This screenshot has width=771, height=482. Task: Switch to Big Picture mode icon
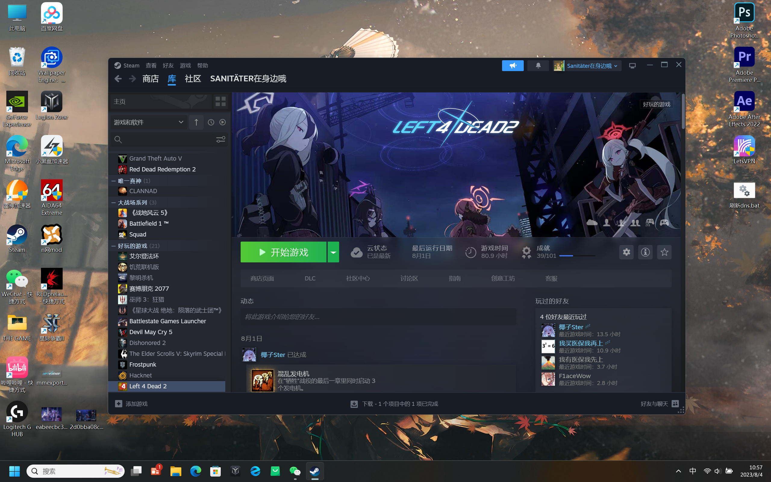click(x=632, y=66)
